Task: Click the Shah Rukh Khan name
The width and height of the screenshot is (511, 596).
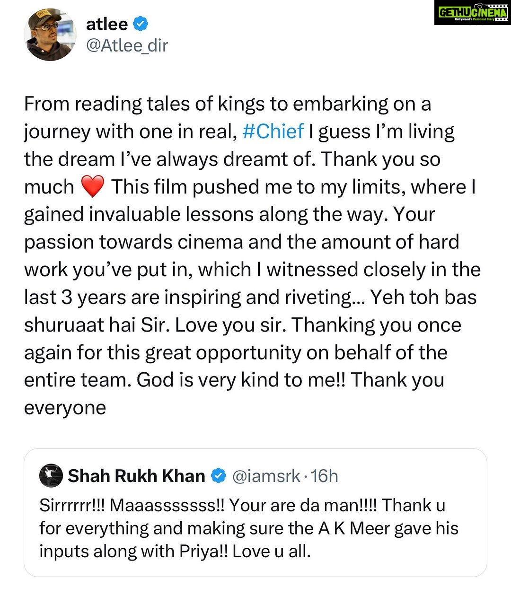Action: pos(136,476)
